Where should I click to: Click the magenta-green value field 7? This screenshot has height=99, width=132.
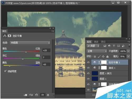pyautogui.click(x=46, y=57)
